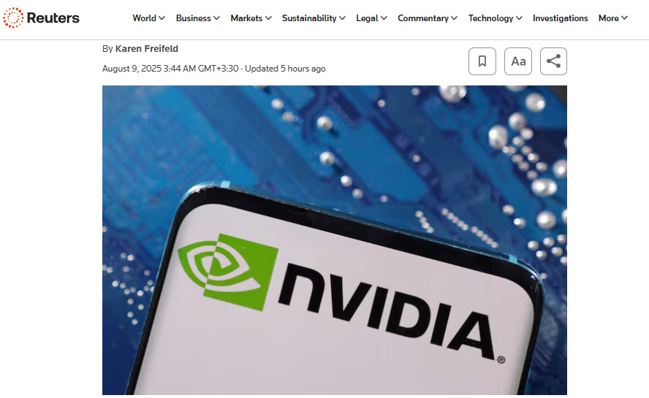Click the Reuters wordmark text

click(x=53, y=18)
